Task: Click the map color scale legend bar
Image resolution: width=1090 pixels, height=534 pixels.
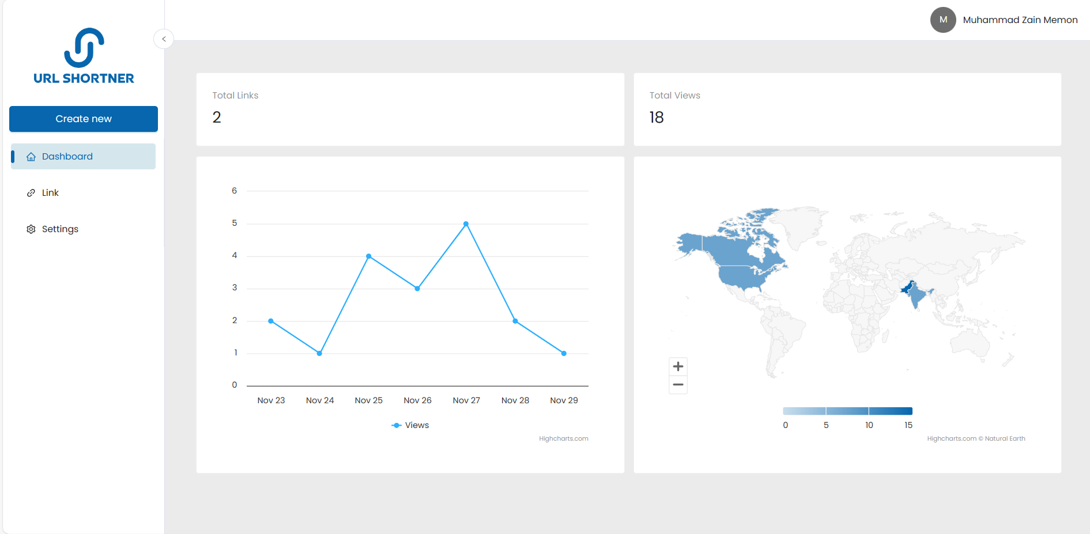Action: point(847,411)
